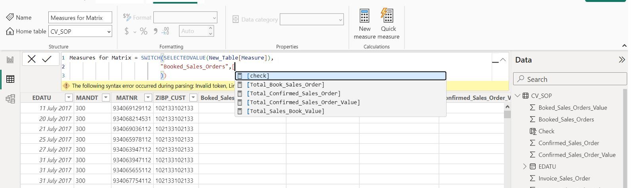Viewport: 632px width, 188px height.
Task: Click the EDATU column header
Action: [x=42, y=98]
